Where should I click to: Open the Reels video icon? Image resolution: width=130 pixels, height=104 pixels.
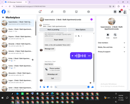coord(64,12)
